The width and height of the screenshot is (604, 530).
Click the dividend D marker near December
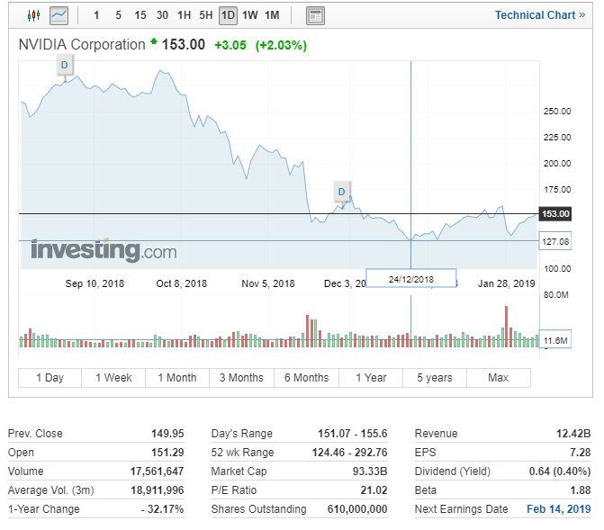[342, 192]
